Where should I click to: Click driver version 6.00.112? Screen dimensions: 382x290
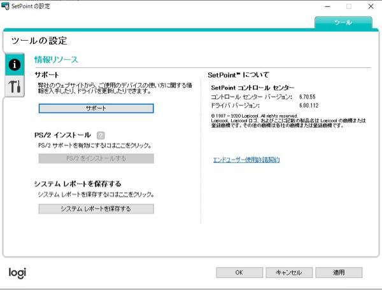click(309, 106)
